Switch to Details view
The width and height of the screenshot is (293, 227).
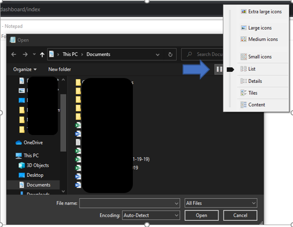[251, 81]
